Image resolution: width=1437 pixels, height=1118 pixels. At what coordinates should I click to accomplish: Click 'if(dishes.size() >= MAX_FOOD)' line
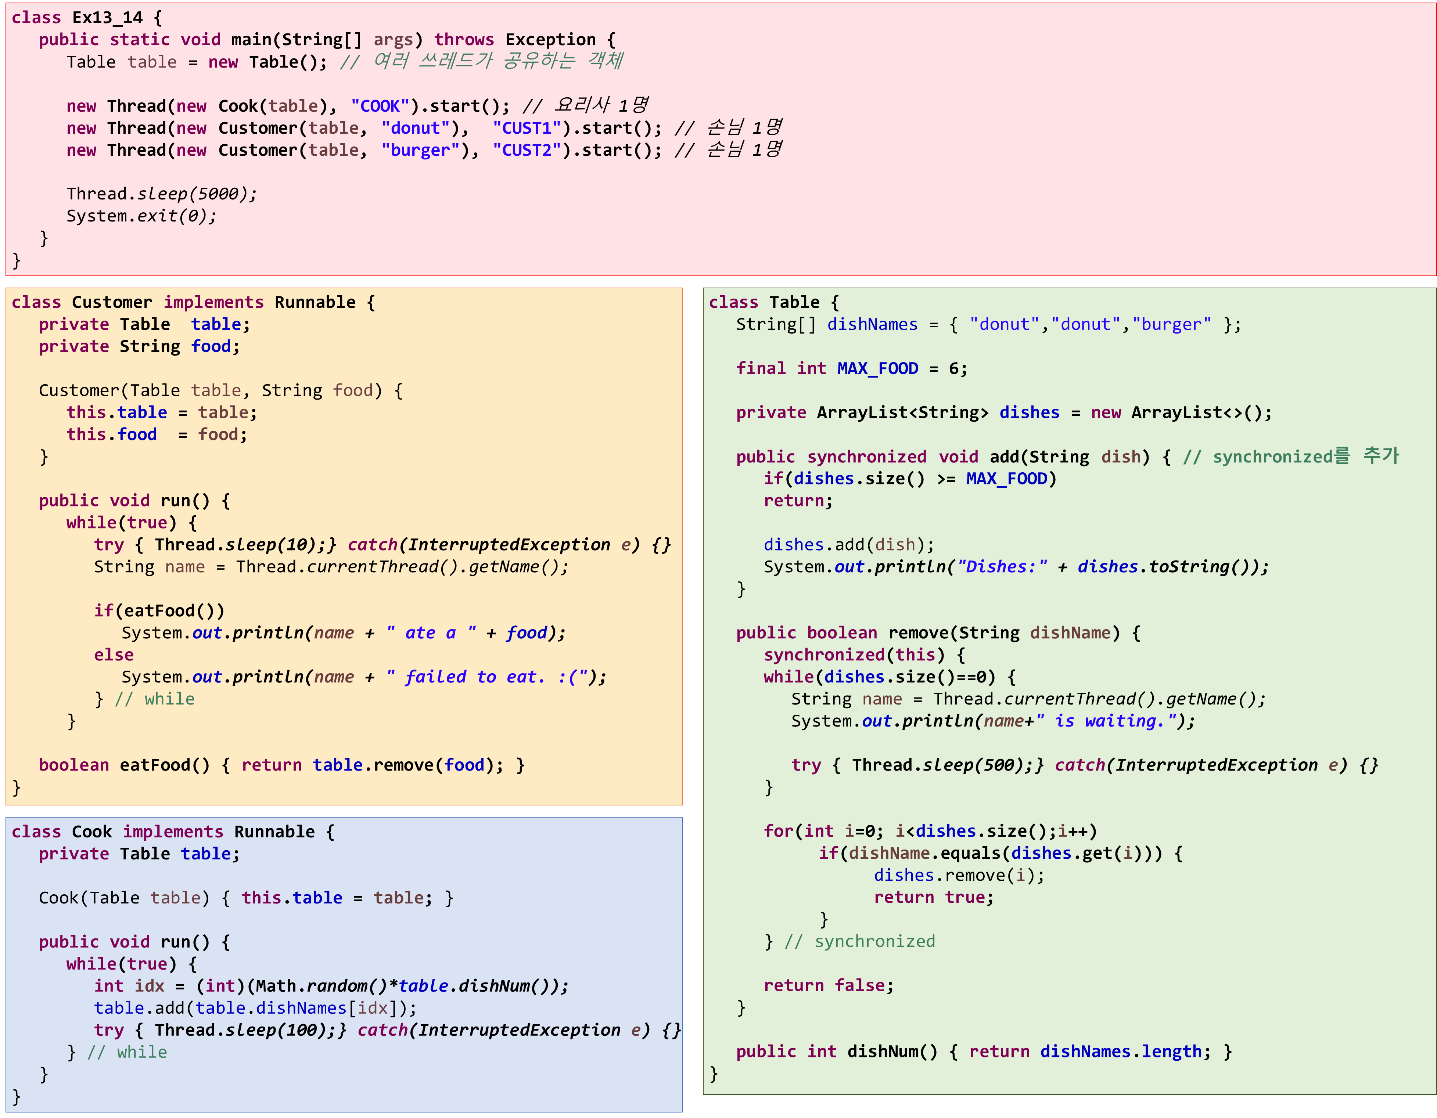[x=910, y=479]
